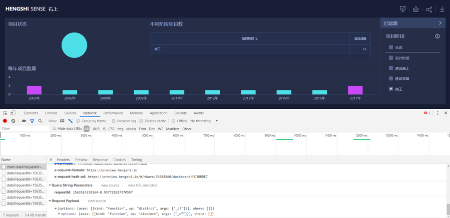Enable the Disable cache checkbox
Image resolution: width=450 pixels, height=218 pixels.
(x=142, y=121)
